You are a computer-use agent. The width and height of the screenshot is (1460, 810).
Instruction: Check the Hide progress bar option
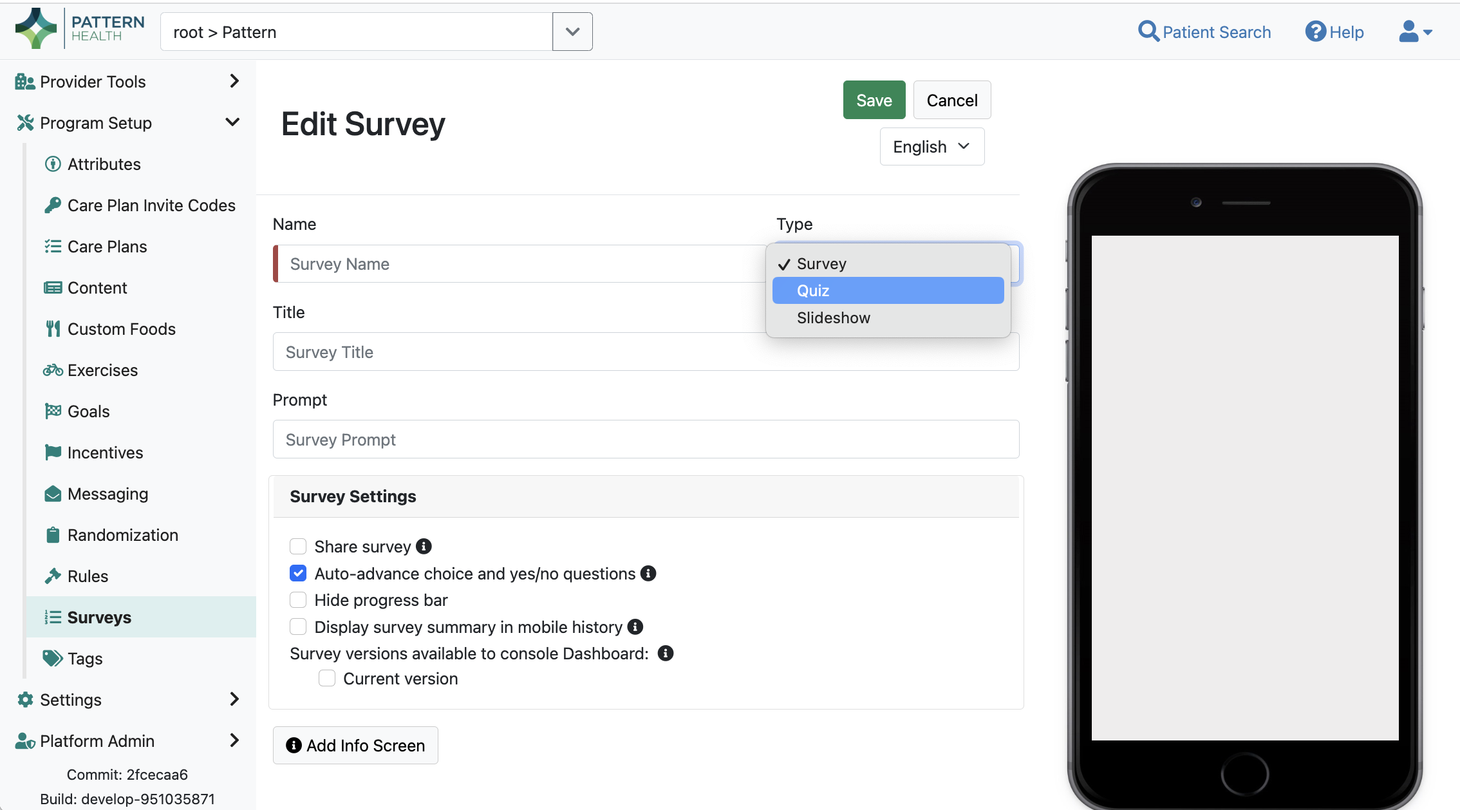coord(298,599)
